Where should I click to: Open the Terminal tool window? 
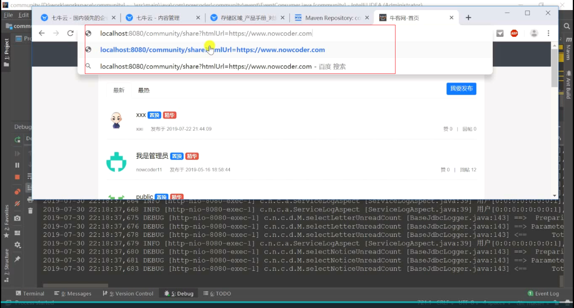click(30, 294)
